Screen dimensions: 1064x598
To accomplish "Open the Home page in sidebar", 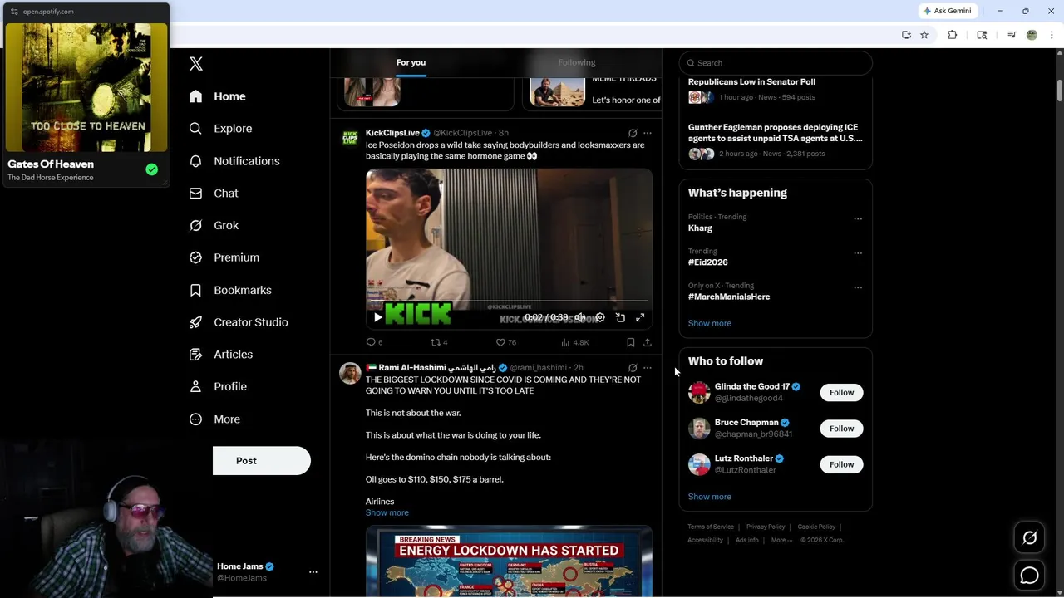I will pos(217,96).
